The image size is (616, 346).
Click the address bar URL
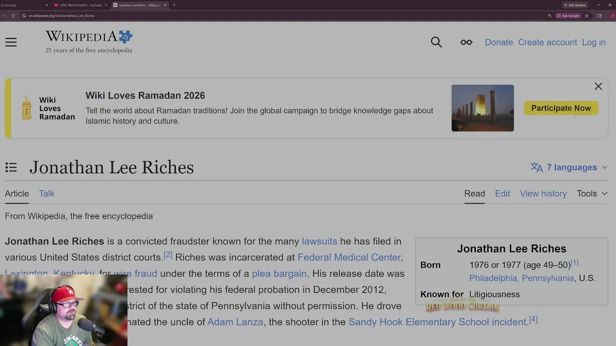[62, 16]
